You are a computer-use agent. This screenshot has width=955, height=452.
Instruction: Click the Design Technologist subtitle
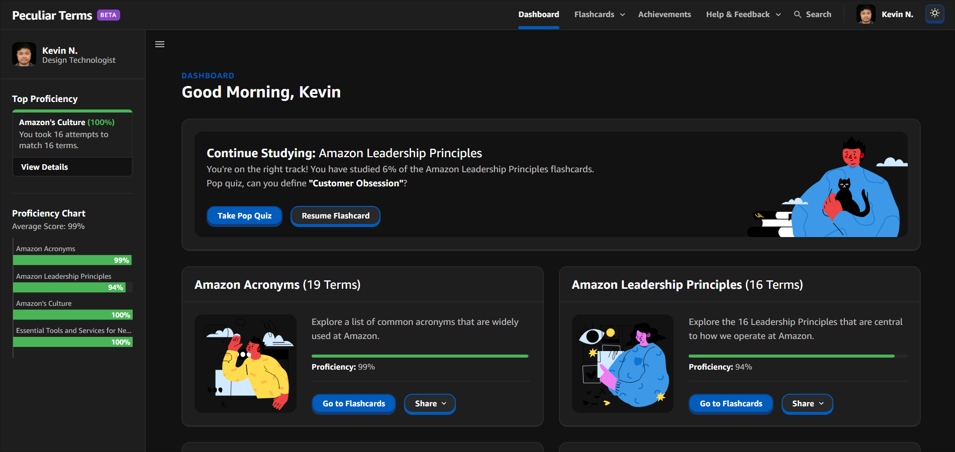click(79, 60)
